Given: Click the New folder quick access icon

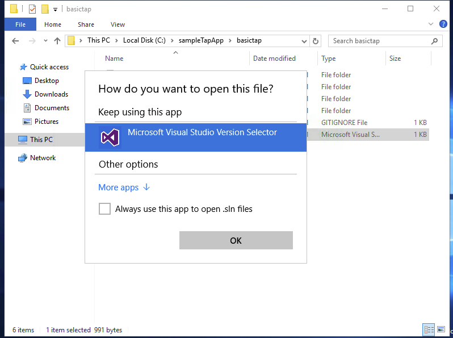Looking at the screenshot, I should pos(45,9).
